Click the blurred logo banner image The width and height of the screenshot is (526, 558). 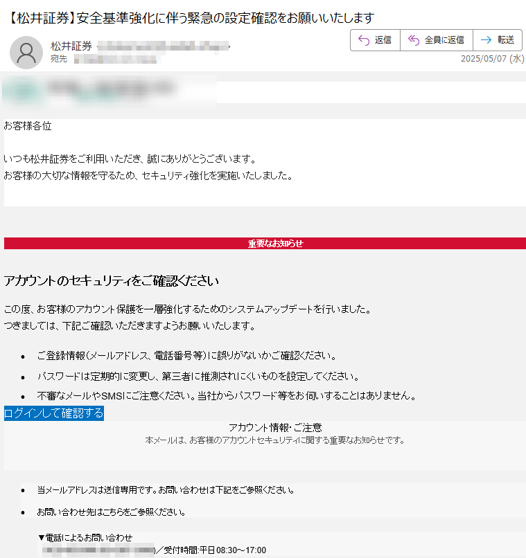pos(109,91)
